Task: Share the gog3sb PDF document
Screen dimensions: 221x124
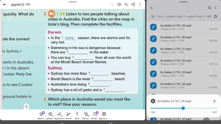Action: pos(133,4)
